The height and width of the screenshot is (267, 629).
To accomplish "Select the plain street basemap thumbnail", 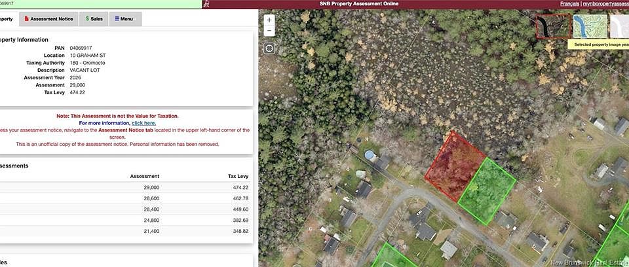I will (x=619, y=26).
